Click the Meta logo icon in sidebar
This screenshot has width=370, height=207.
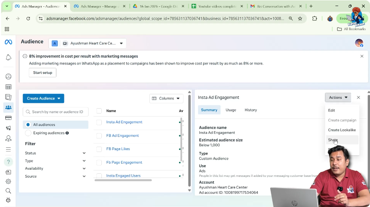[x=8, y=42]
